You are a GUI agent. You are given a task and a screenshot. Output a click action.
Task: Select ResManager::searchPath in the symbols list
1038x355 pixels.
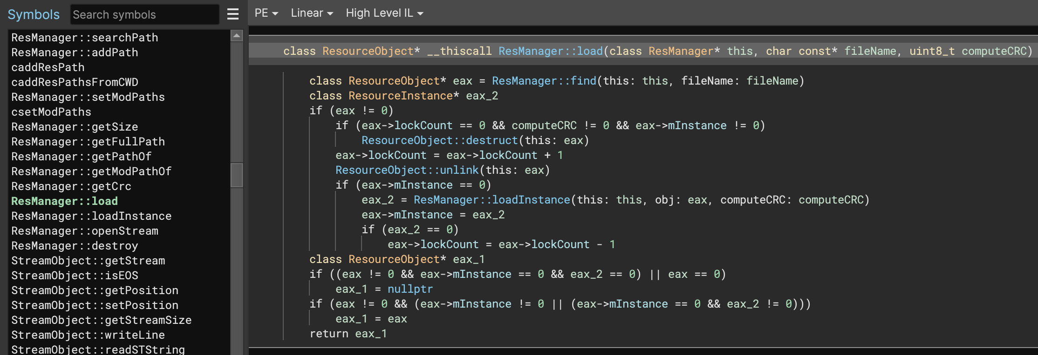85,38
